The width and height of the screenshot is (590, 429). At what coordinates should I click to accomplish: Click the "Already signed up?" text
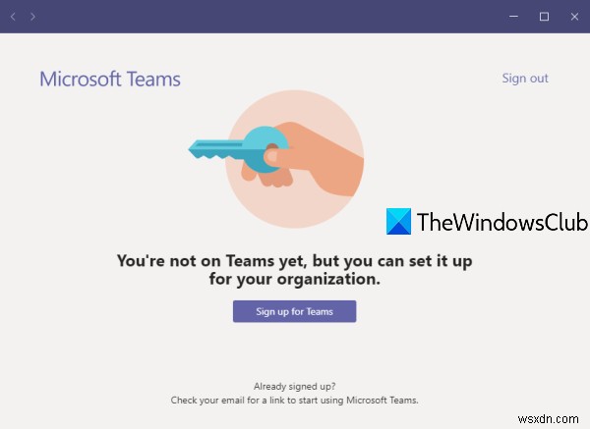tap(294, 386)
